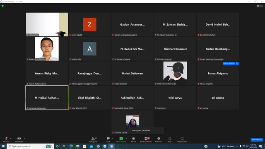Open Whiteboards
Screen dimensions: 265x149
point(182,139)
